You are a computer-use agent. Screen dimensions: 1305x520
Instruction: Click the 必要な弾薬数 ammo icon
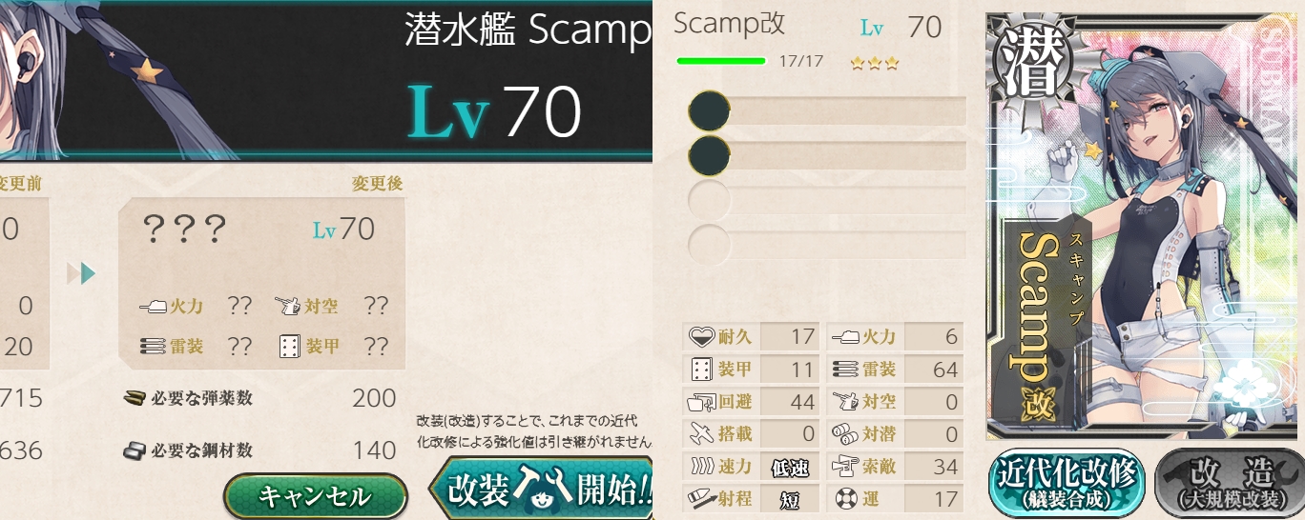135,398
